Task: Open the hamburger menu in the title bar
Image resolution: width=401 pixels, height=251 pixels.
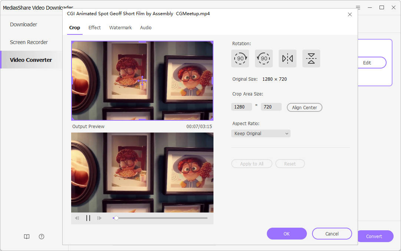Action: 358,7
